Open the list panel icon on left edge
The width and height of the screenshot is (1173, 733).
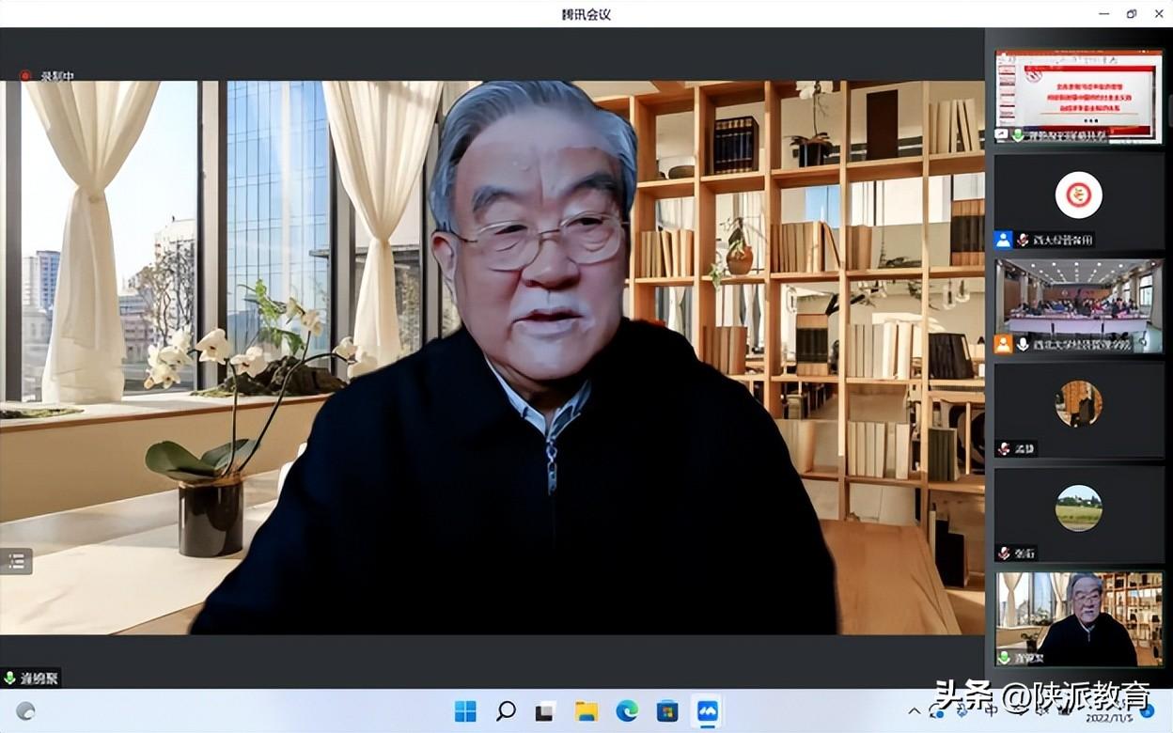tap(16, 561)
